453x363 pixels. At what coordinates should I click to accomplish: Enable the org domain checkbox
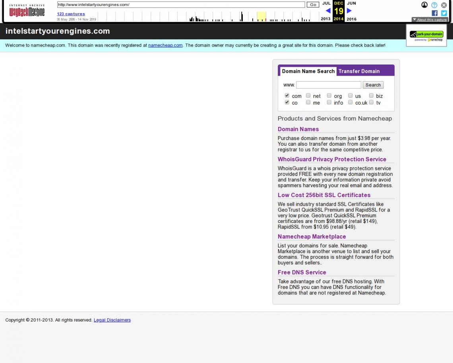(329, 96)
